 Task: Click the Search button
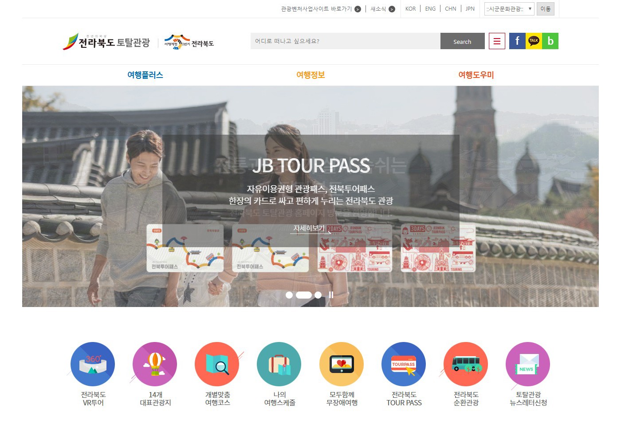click(x=462, y=41)
